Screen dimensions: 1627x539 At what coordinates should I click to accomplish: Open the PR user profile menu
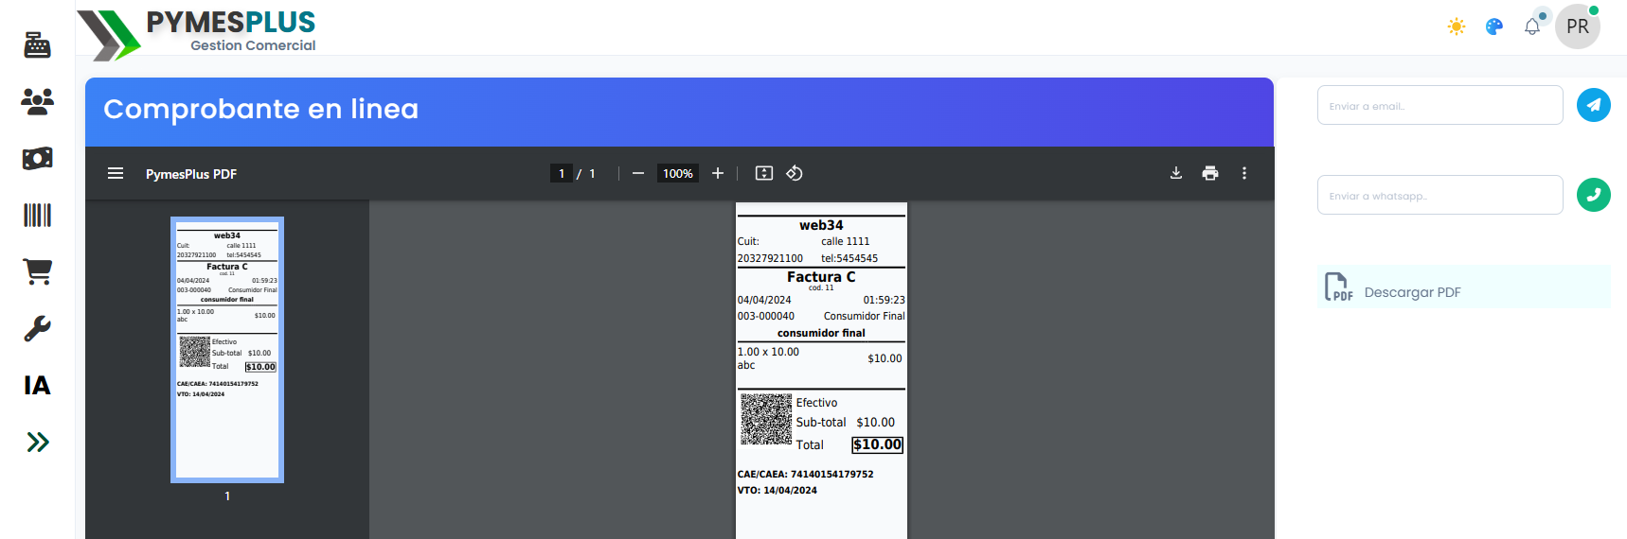tap(1578, 26)
